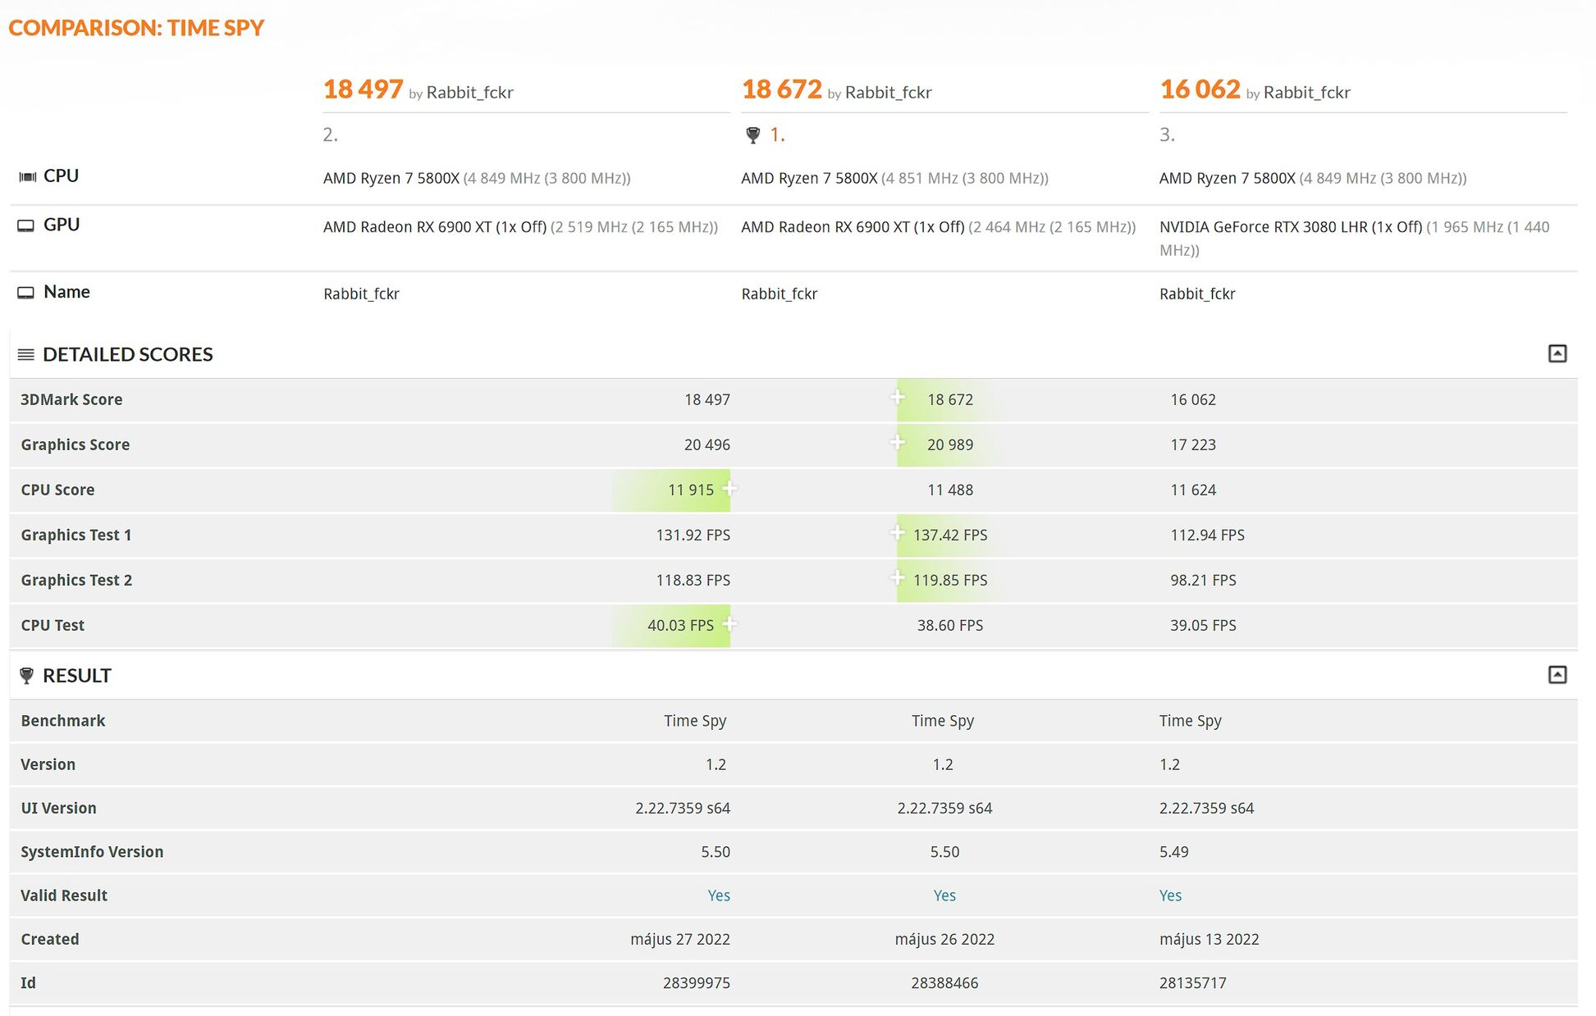Click Yes valid result for 28399975
Image resolution: width=1596 pixels, height=1016 pixels.
(719, 895)
